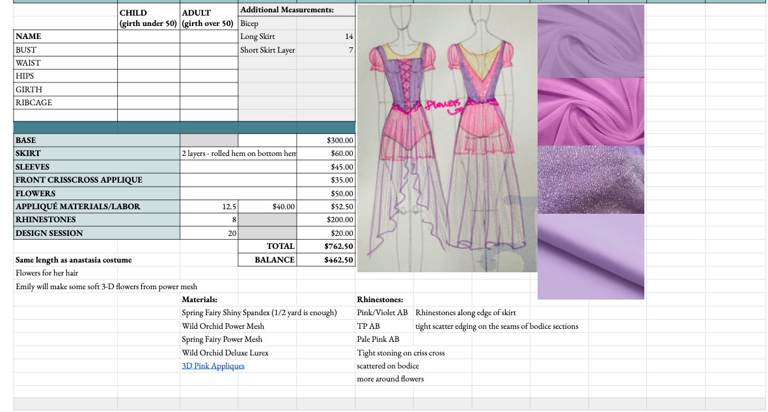This screenshot has width=768, height=412.
Task: Click the Short Skirt Layer value 7
Action: (x=326, y=50)
